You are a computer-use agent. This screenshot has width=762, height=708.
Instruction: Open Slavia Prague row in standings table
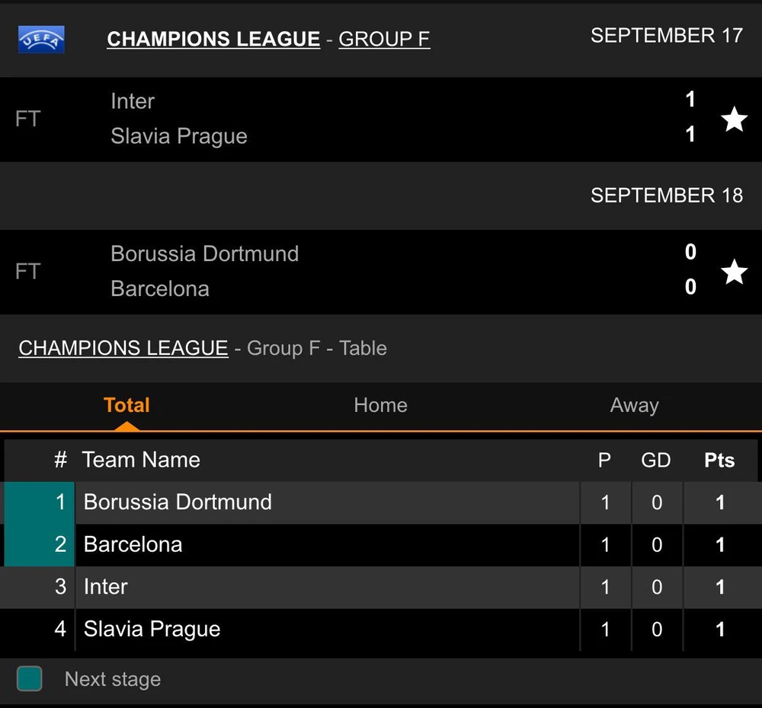tap(152, 629)
